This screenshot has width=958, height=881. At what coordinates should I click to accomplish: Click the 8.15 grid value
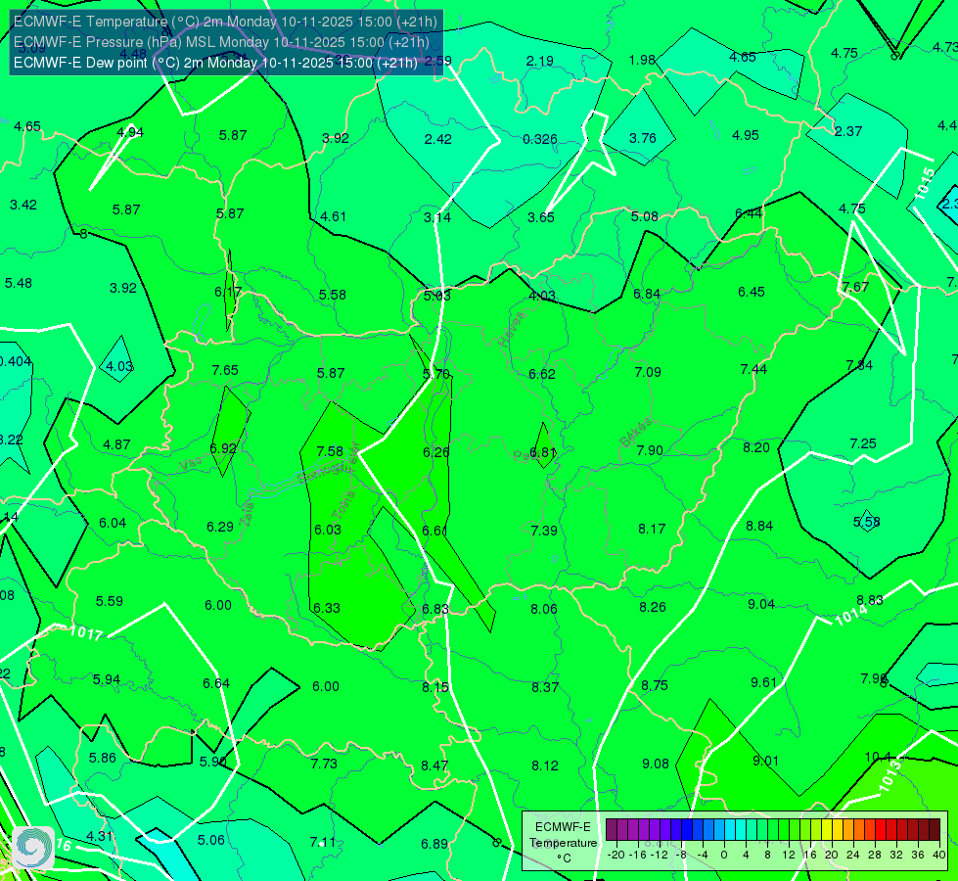tap(435, 687)
